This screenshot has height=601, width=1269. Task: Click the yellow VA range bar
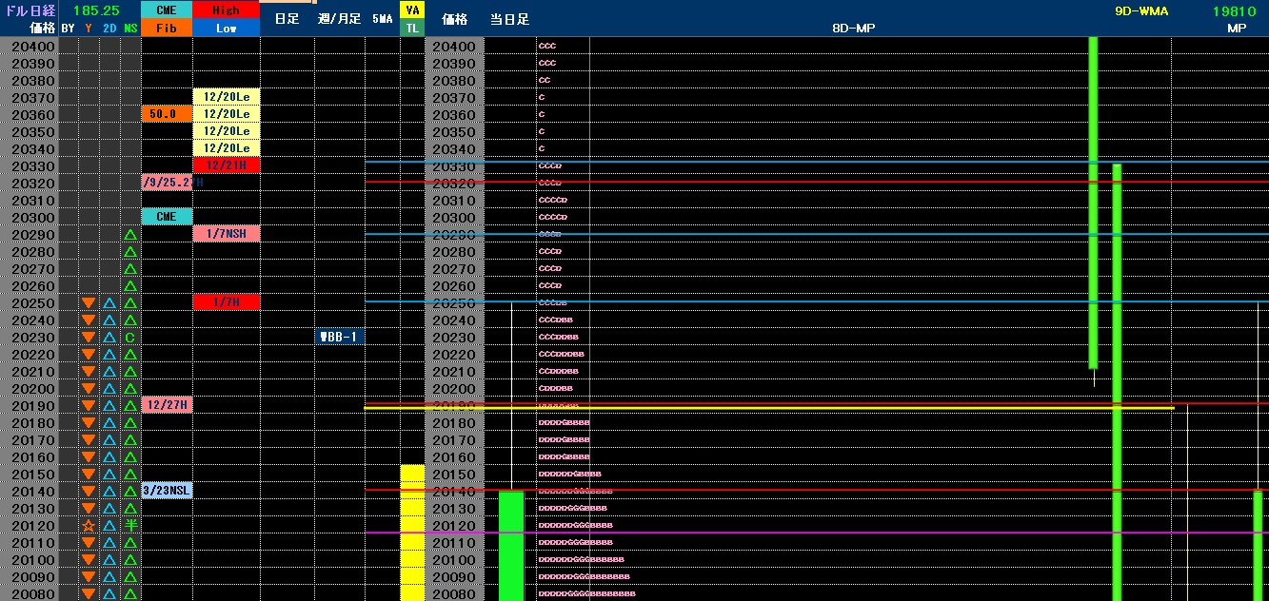412,533
